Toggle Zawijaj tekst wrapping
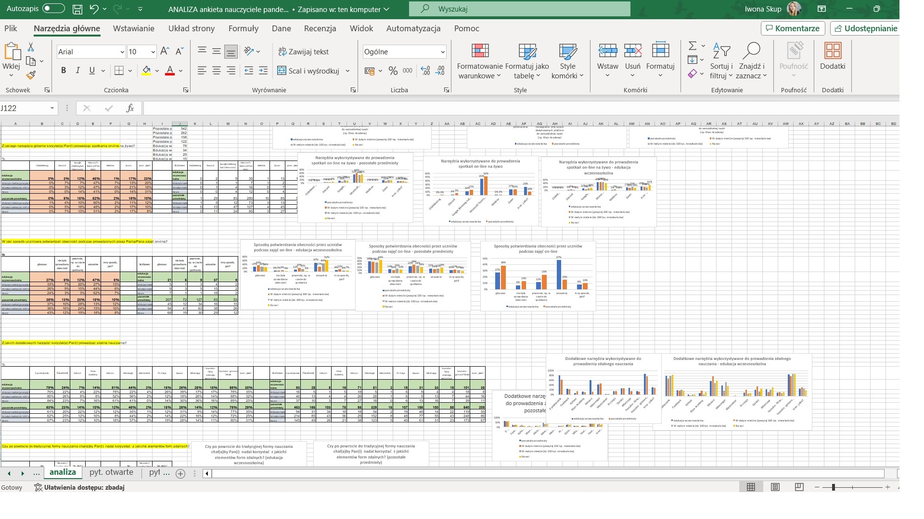924x519 pixels. click(304, 51)
